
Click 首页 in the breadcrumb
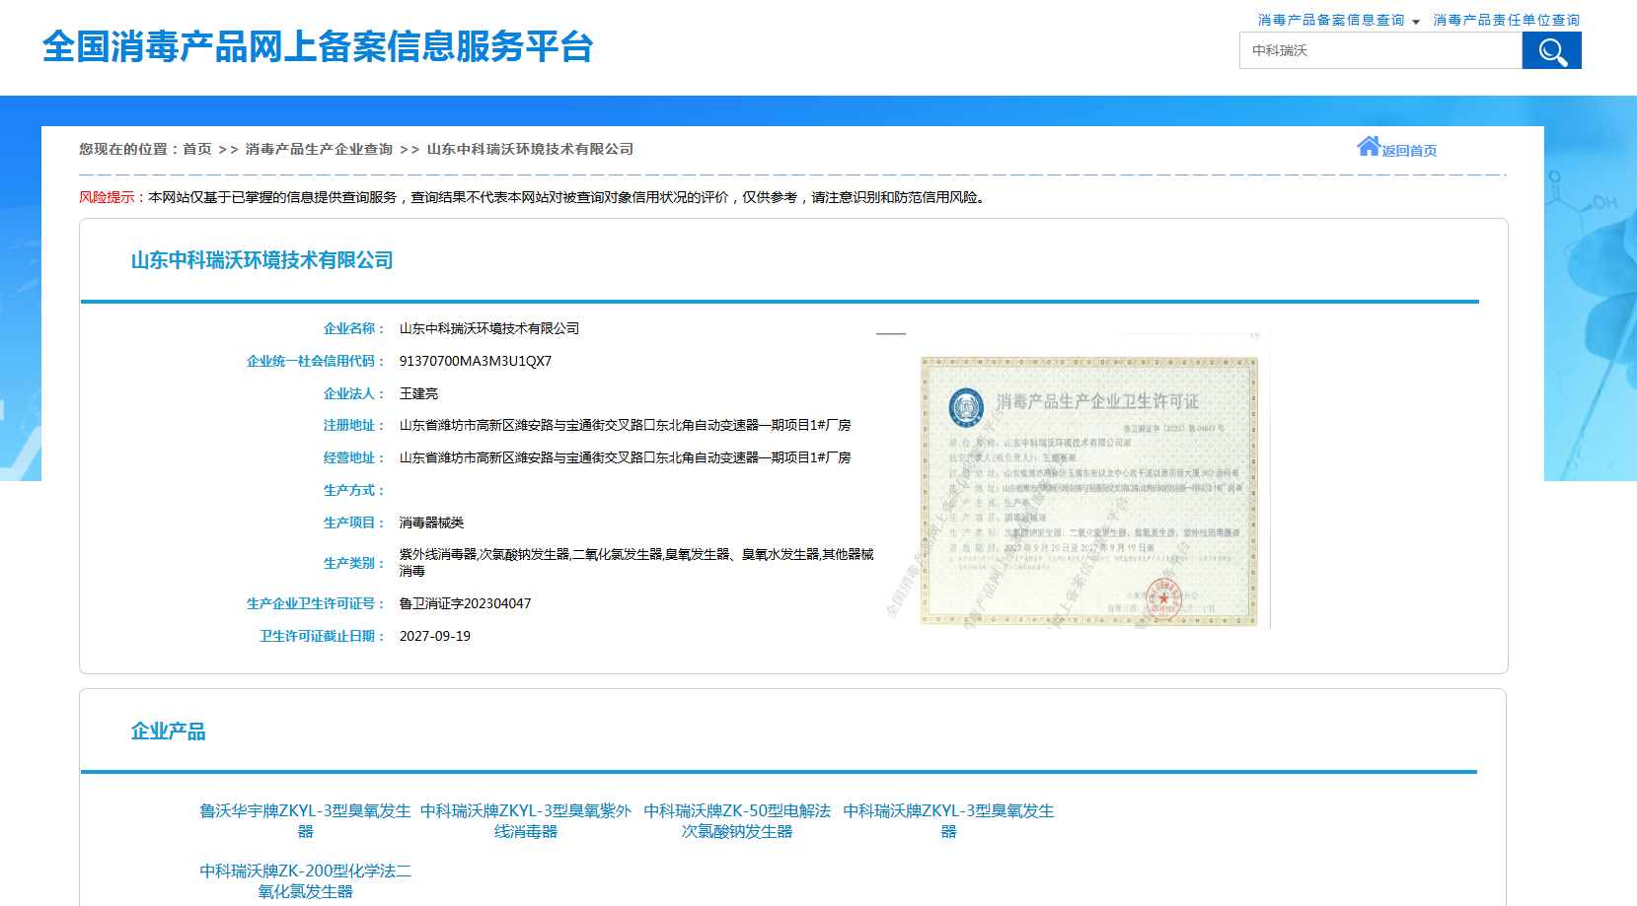pos(197,148)
